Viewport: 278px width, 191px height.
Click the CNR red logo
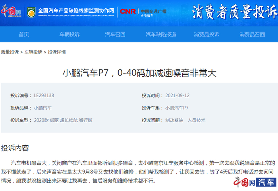(128, 12)
